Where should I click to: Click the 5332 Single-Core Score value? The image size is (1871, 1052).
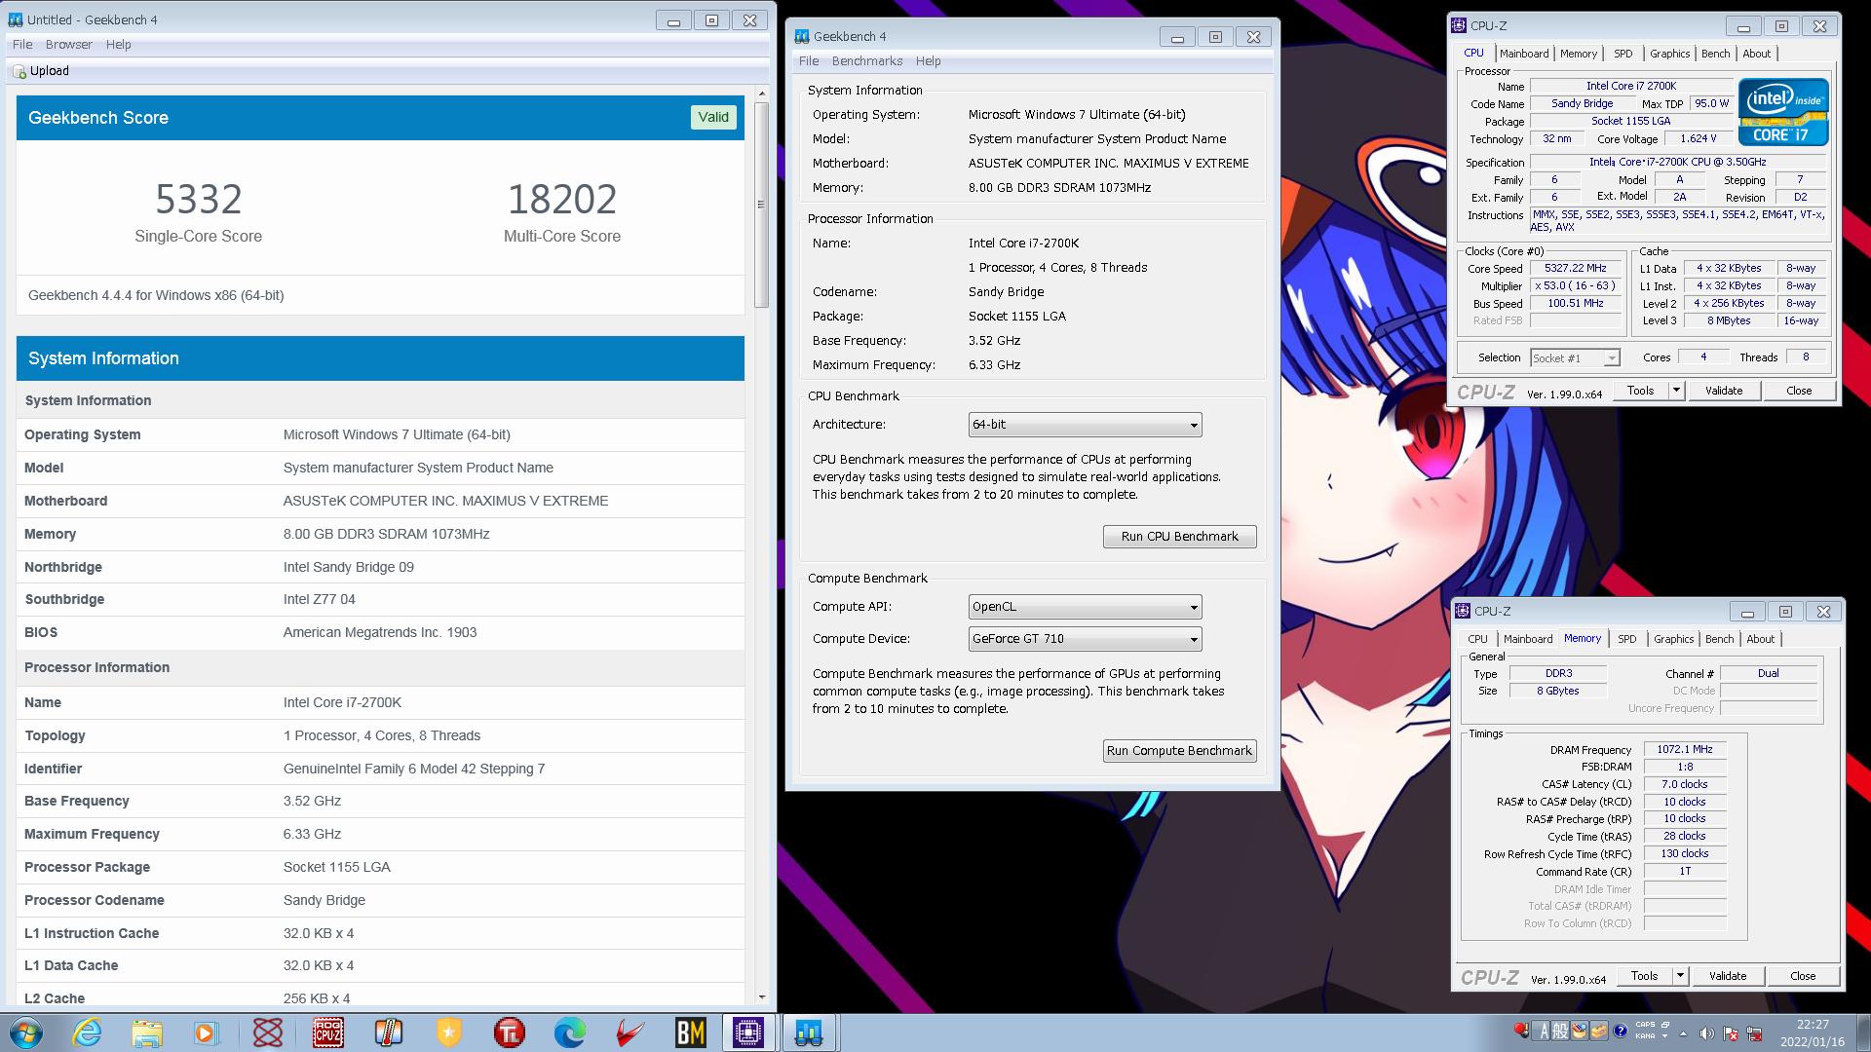[199, 200]
